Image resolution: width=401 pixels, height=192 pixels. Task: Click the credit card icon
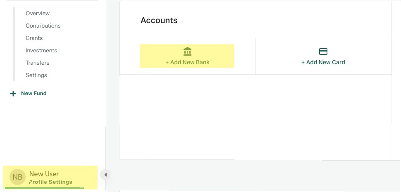click(x=323, y=52)
